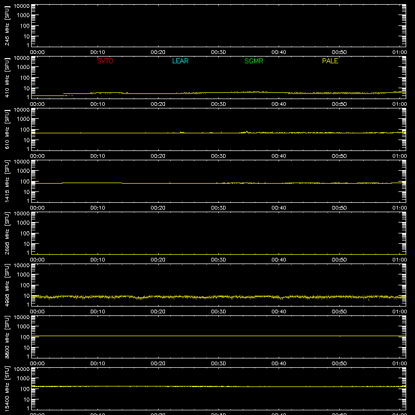Click the 00:20 tick label beneath the 8800 MHz plot
This screenshot has height=415, width=415.
[x=158, y=364]
